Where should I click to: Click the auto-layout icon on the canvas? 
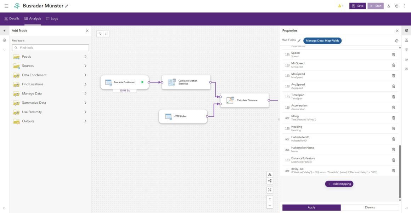click(270, 174)
